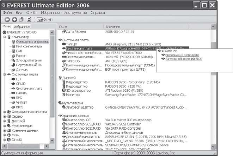Switch to the Меню tab
Image resolution: width=233 pixels, height=156 pixels.
point(7,26)
